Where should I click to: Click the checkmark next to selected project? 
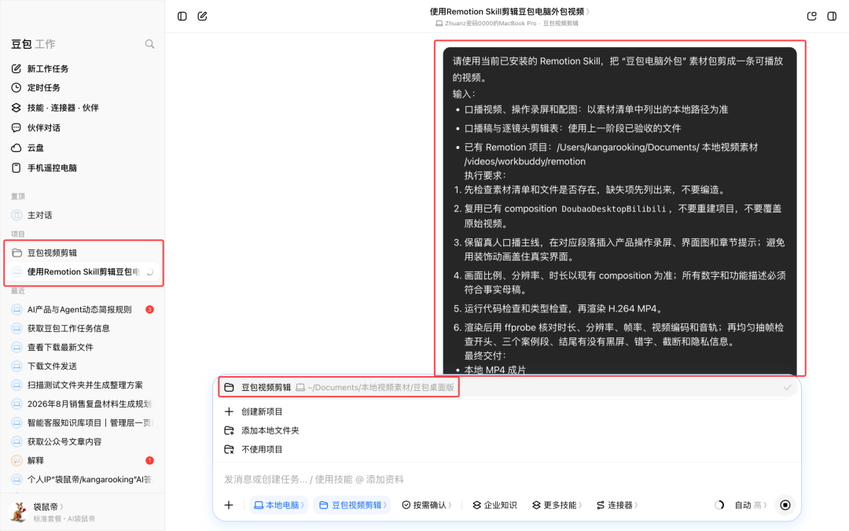tap(787, 387)
